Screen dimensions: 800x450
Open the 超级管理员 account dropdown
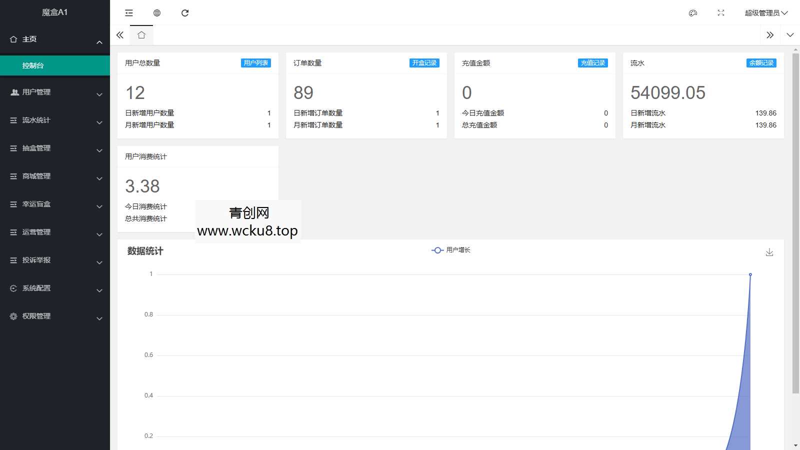pyautogui.click(x=766, y=13)
